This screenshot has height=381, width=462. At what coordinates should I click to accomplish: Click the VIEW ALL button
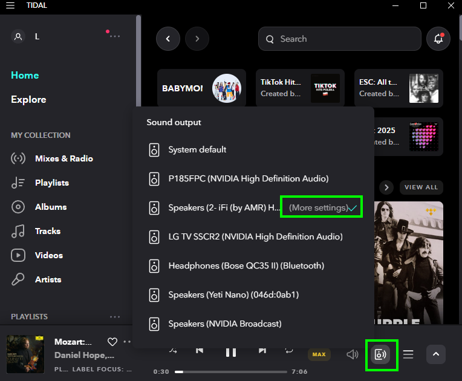pyautogui.click(x=421, y=187)
